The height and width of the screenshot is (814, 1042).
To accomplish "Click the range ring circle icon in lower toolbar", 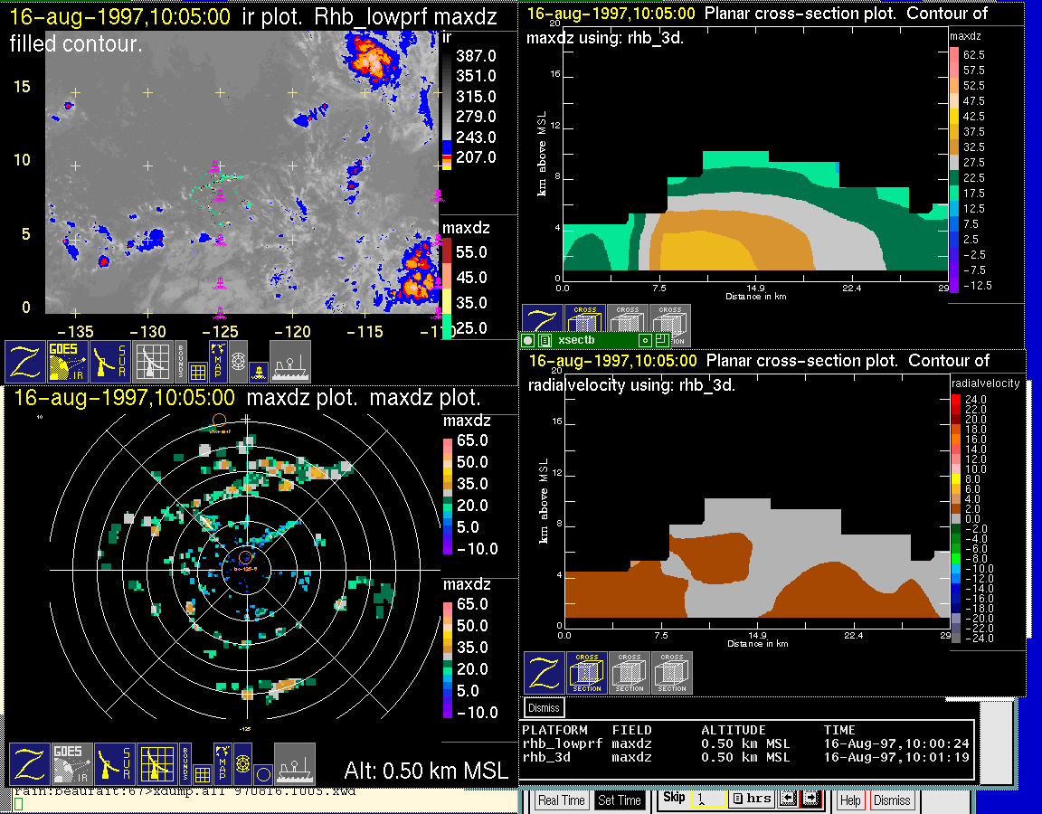I will (261, 773).
